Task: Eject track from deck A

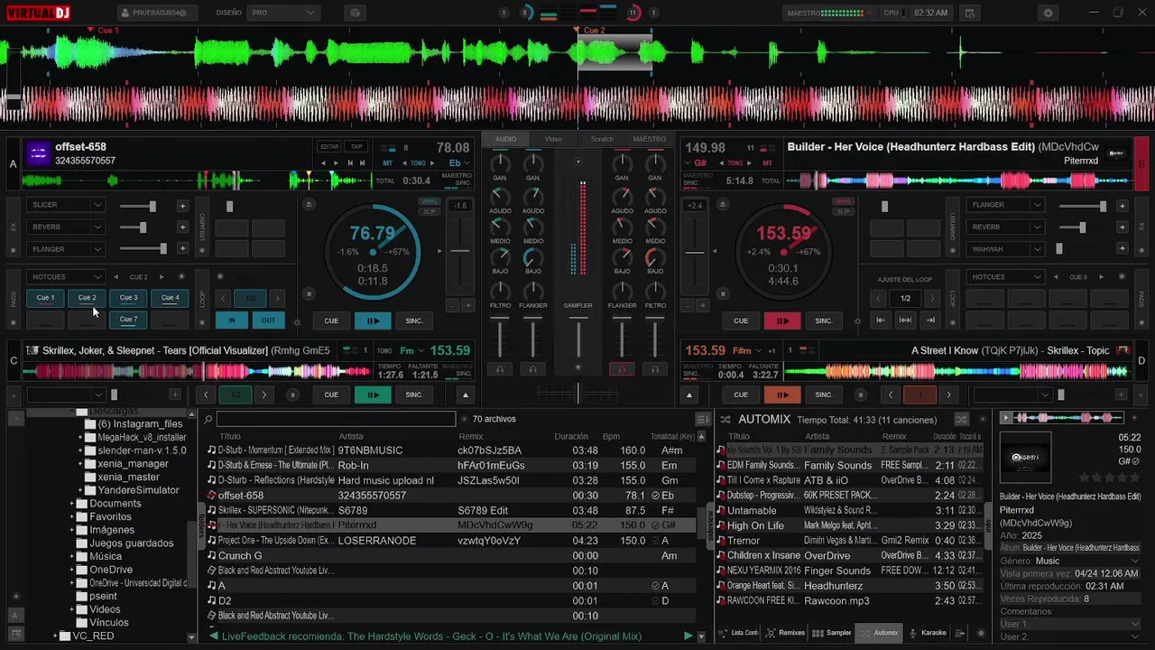Action: click(309, 205)
